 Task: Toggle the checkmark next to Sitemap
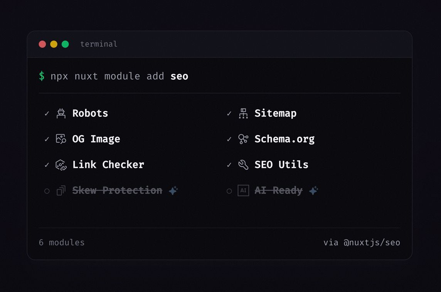(229, 114)
